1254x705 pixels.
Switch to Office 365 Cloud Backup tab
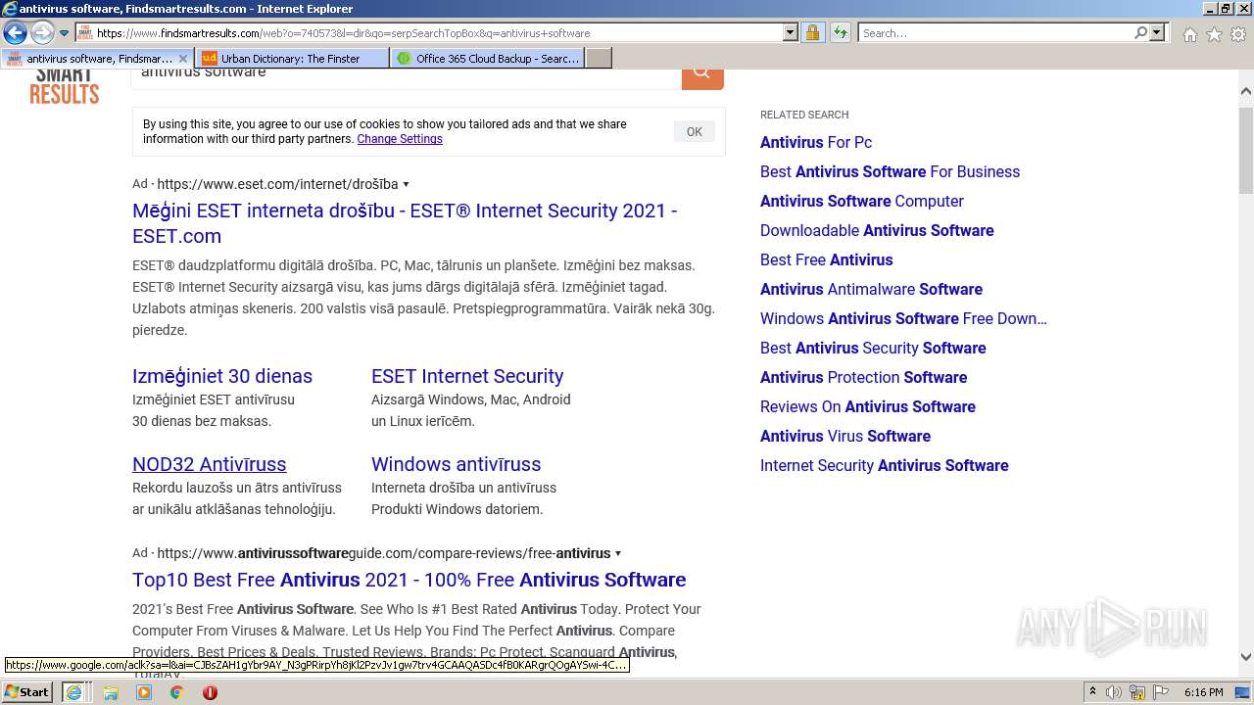pos(488,59)
